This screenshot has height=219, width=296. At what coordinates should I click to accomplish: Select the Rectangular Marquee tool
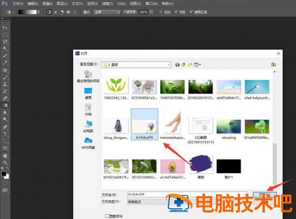5,35
